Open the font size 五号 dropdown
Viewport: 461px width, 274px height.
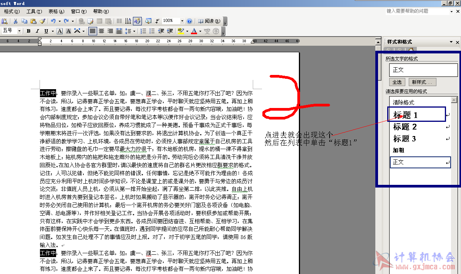point(19,31)
